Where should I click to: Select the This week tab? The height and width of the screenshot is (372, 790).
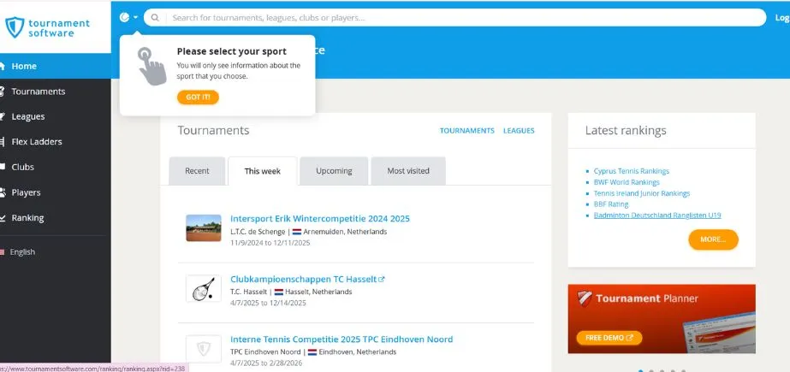coord(263,171)
